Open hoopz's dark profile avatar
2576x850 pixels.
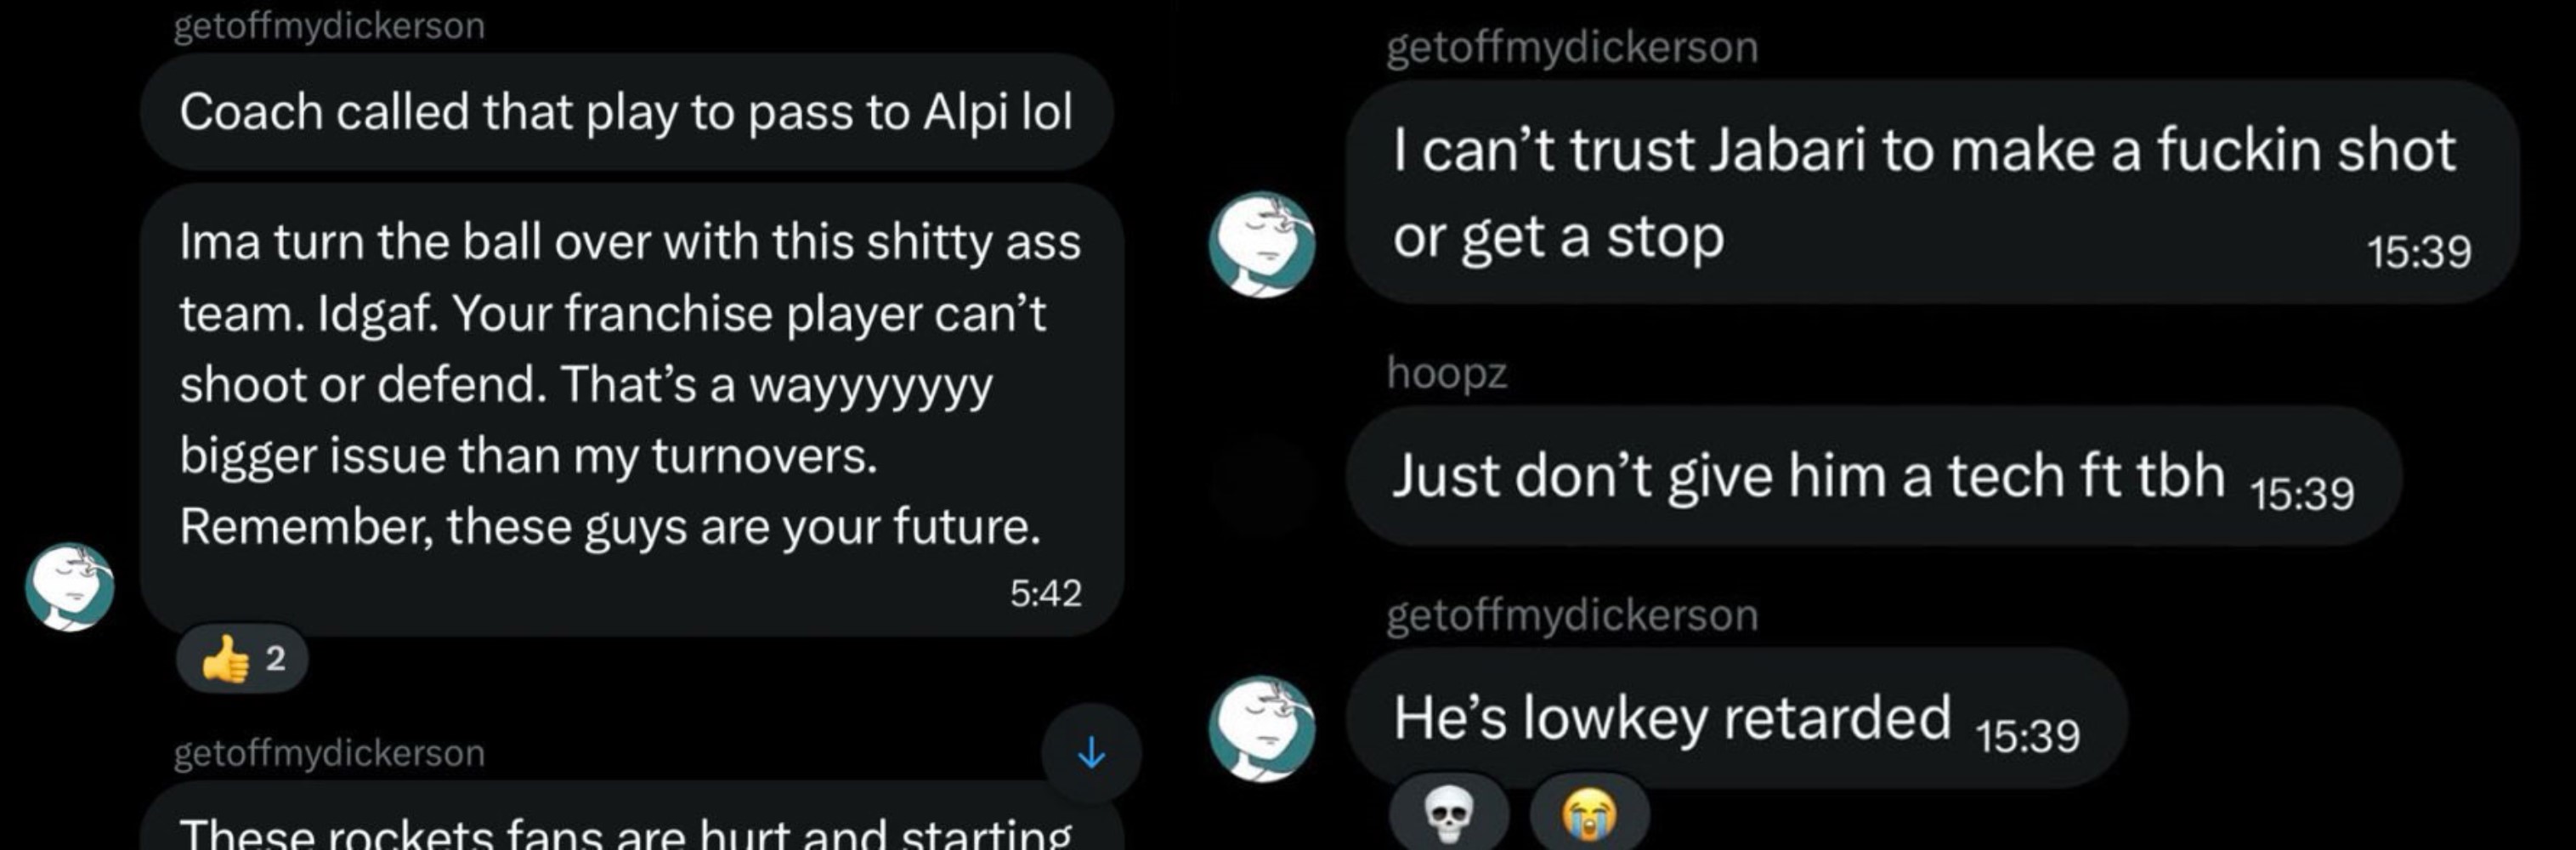point(1262,487)
